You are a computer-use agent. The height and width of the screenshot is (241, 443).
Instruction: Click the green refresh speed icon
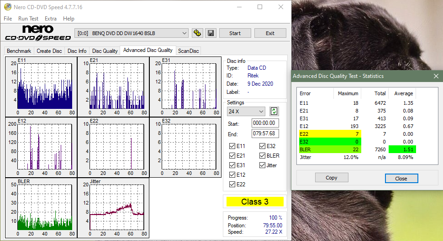274,111
